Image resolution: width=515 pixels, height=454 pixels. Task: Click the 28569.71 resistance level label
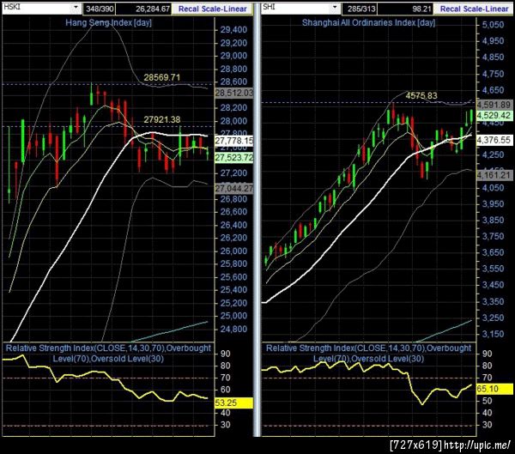162,77
